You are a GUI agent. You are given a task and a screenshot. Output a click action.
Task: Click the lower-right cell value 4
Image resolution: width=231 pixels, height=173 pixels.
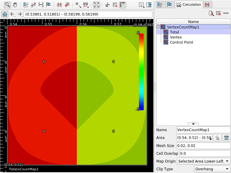pos(113,131)
